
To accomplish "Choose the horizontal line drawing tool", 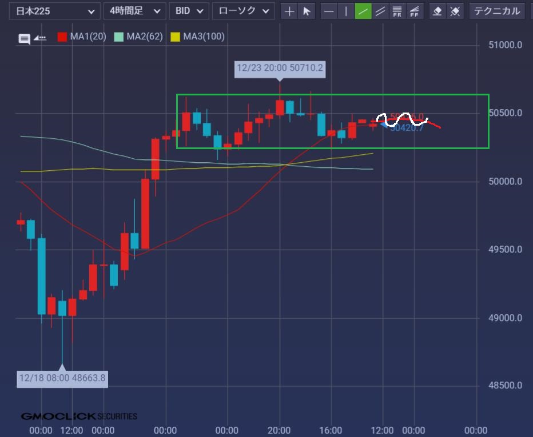I will [329, 11].
